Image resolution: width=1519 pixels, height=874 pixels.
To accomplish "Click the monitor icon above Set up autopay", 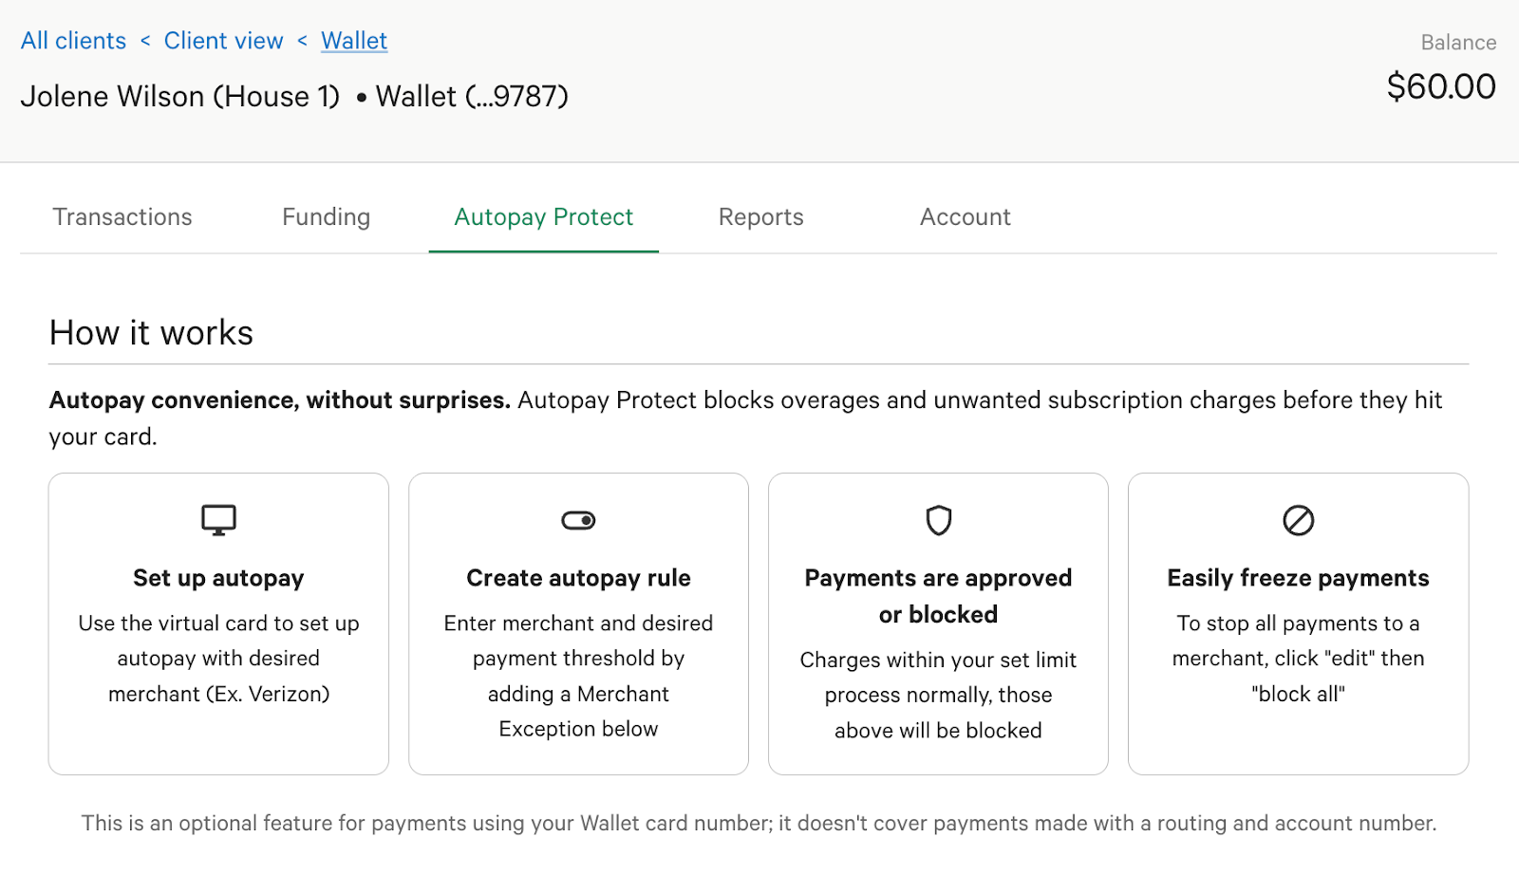I will [218, 520].
